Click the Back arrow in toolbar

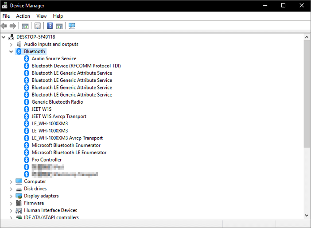click(x=4, y=26)
